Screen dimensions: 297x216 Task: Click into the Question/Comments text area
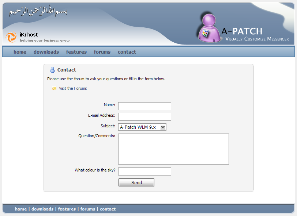[173, 149]
